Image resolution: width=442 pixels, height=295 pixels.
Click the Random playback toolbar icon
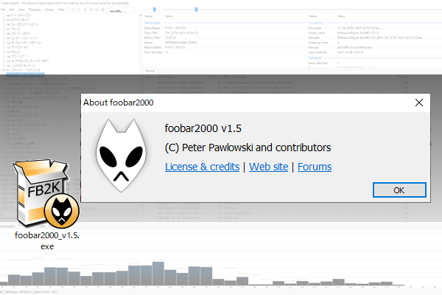[103, 10]
